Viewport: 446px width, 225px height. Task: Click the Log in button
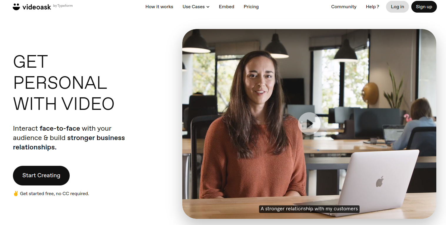[397, 7]
